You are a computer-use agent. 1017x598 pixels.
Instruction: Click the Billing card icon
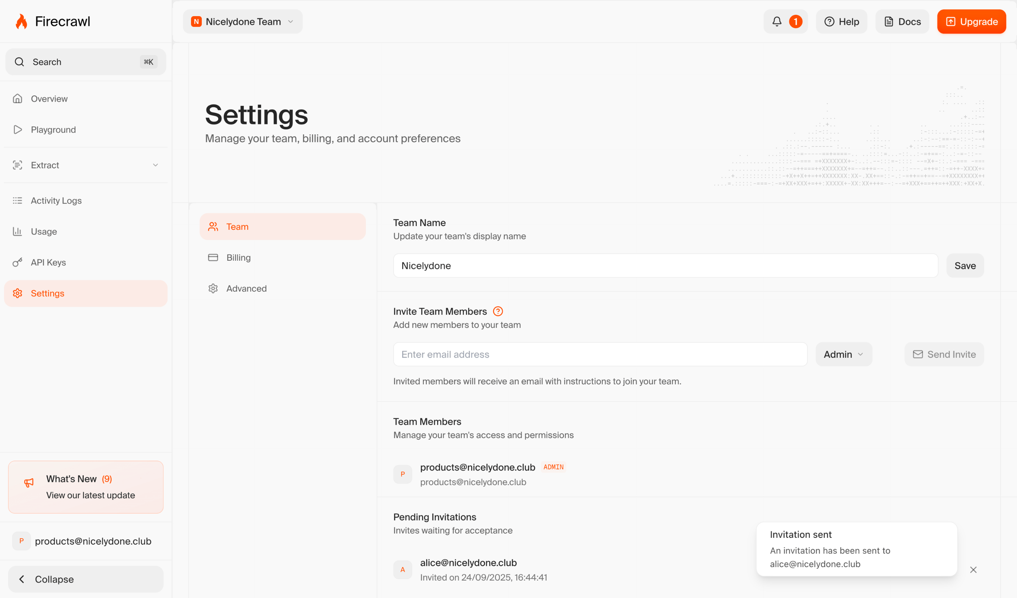coord(213,257)
